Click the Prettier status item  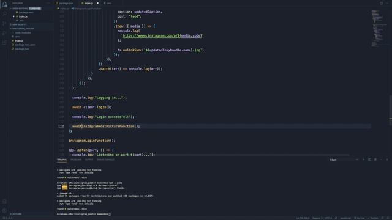click(373, 218)
